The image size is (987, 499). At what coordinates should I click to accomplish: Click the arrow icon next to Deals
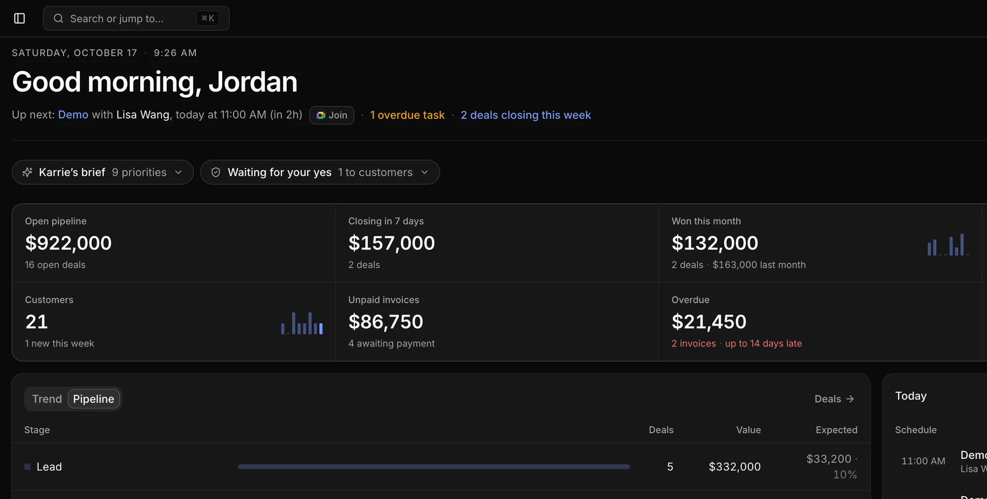850,399
